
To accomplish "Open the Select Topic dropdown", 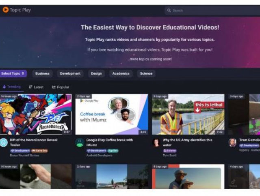I will (x=13, y=74).
